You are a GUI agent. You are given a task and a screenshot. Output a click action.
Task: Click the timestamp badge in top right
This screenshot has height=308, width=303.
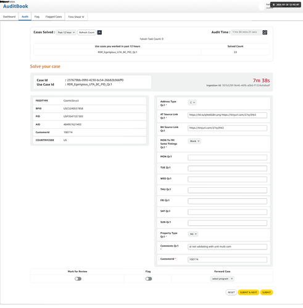click(285, 5)
